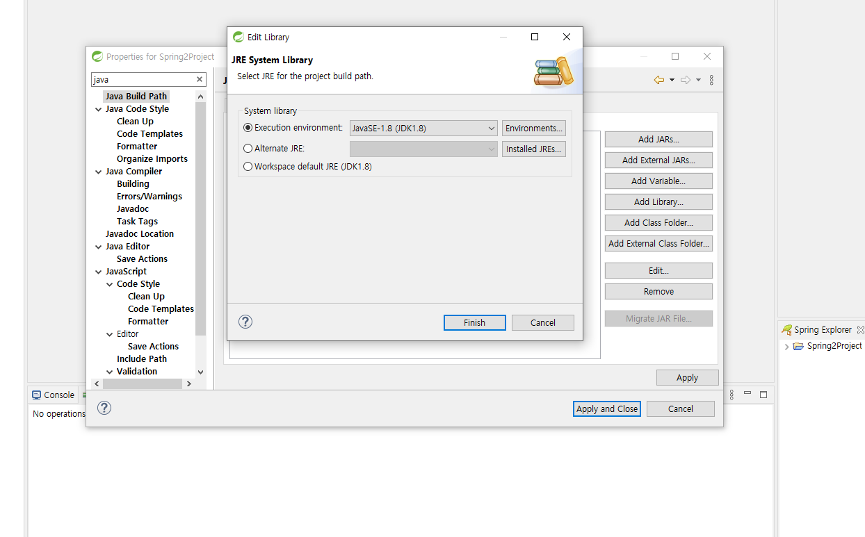
Task: Close the Spring Explorer view tab
Action: [860, 330]
